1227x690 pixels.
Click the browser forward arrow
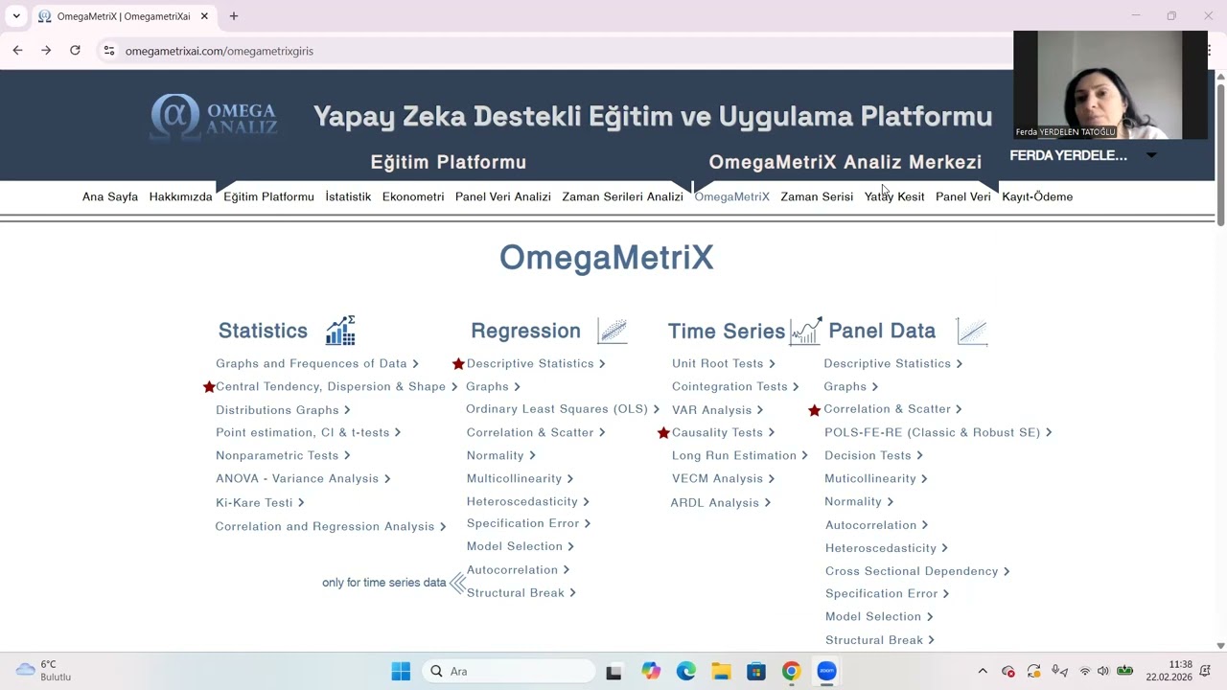(x=46, y=51)
